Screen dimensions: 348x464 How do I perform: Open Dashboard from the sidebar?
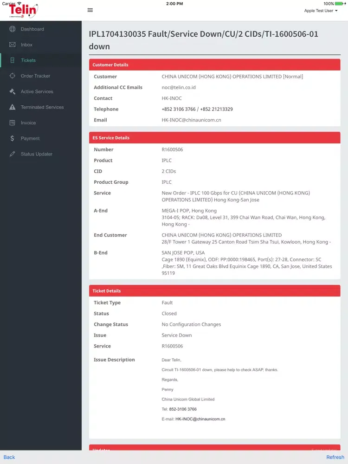pos(41,29)
